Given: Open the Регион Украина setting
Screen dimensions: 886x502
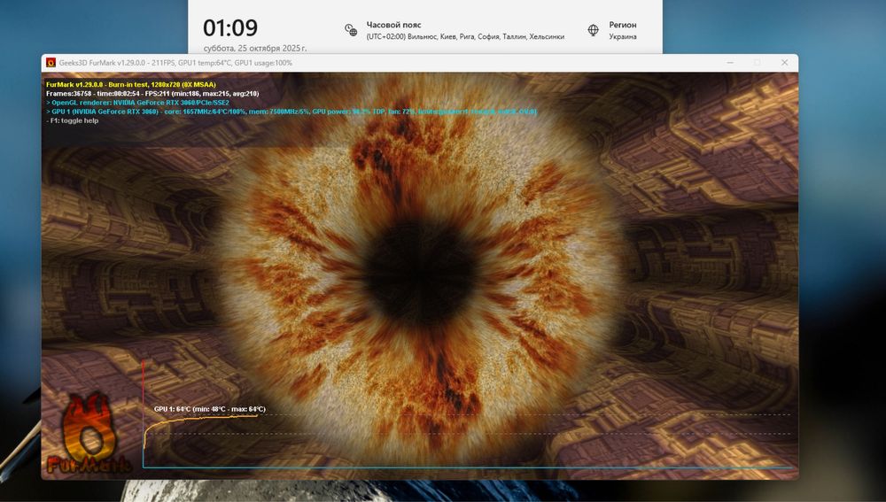Looking at the screenshot, I should 612,30.
